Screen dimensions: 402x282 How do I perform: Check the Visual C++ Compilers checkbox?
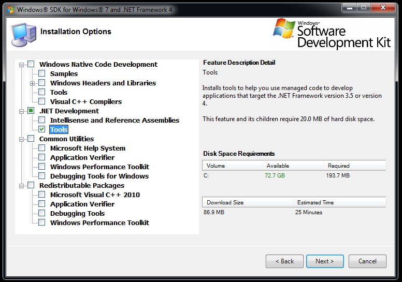(x=42, y=101)
